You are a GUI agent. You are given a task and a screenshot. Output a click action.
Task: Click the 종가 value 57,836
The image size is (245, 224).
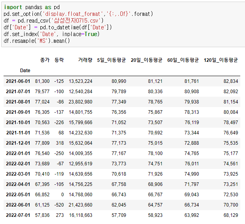pyautogui.click(x=42, y=215)
